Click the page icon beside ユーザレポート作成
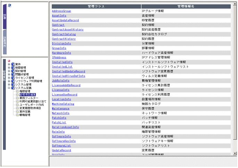 pyautogui.click(x=17, y=104)
